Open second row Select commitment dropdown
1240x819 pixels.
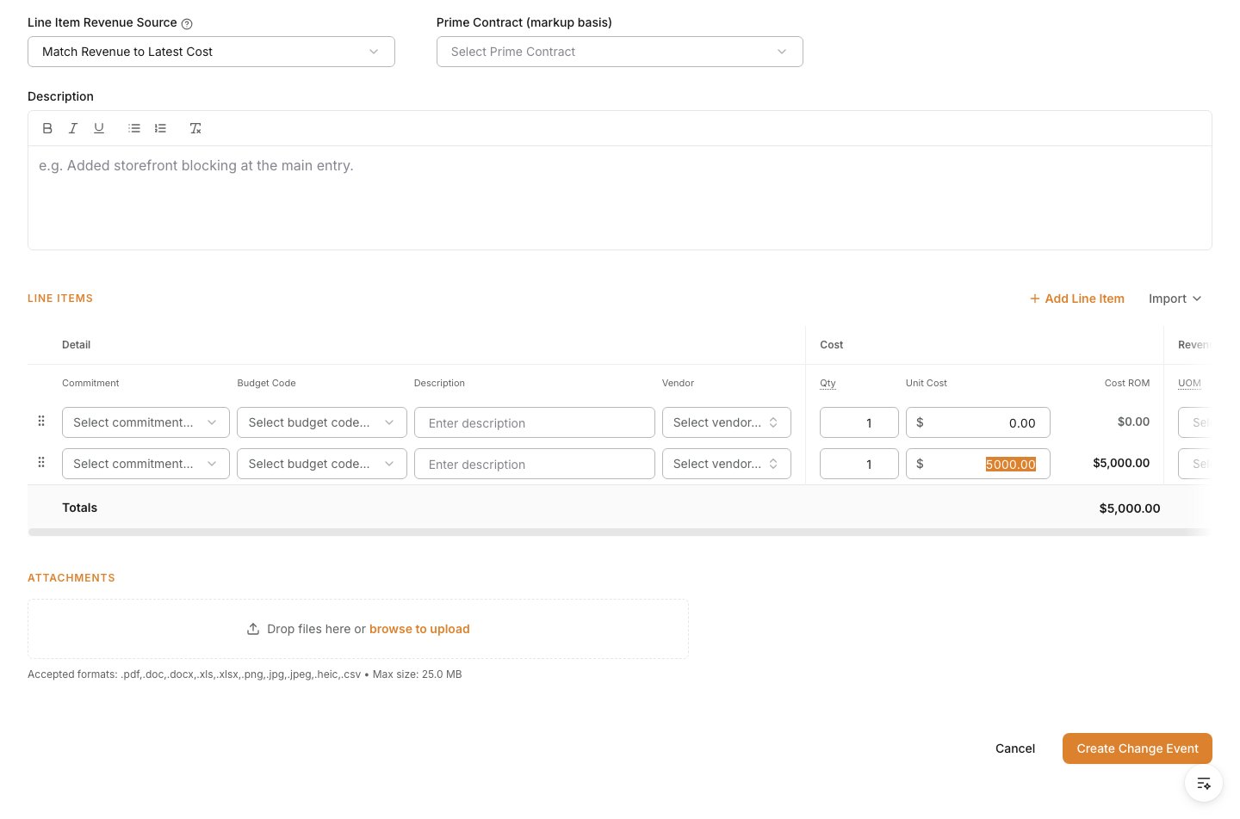pos(146,464)
